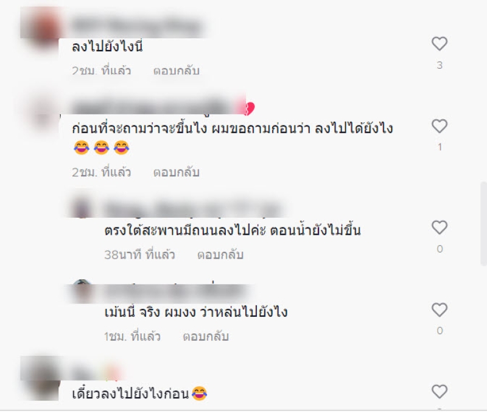Open username above 'ลงไปยังไงนี่'
The image size is (487, 413).
(136, 26)
